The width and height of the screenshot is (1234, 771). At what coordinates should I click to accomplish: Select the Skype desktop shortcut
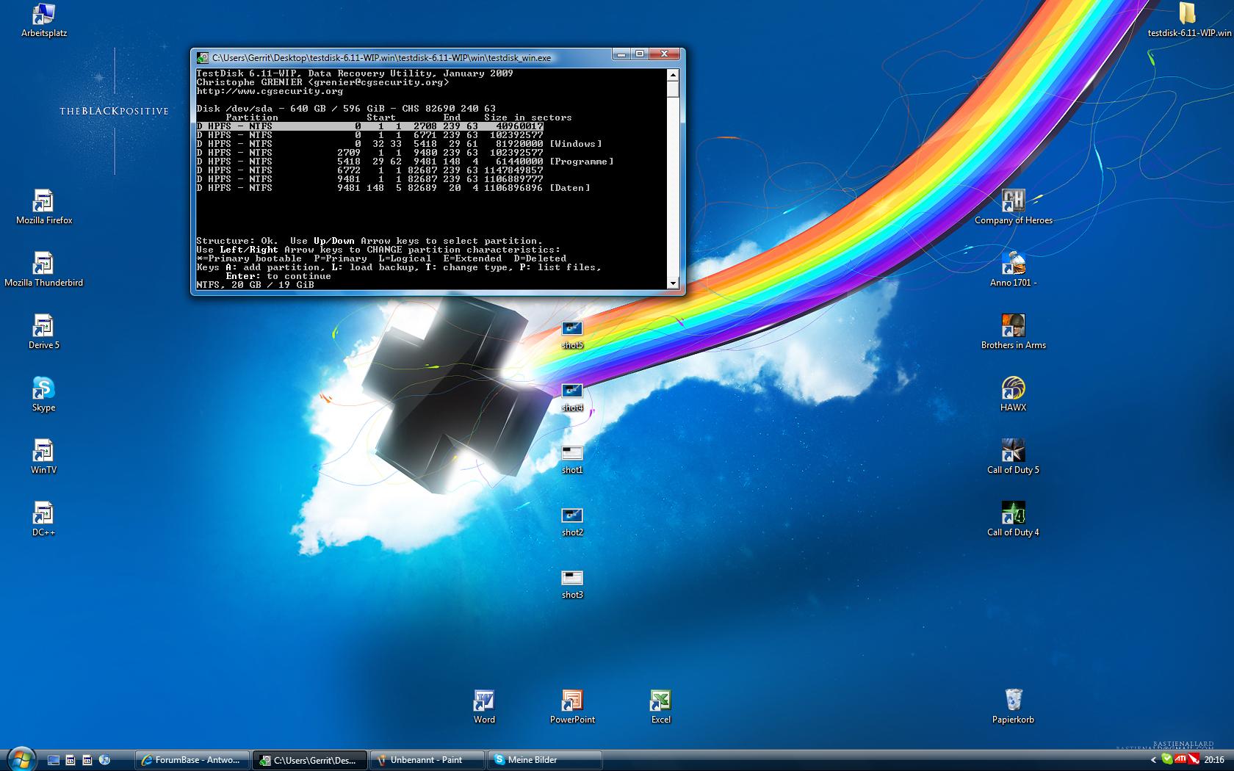tap(44, 394)
